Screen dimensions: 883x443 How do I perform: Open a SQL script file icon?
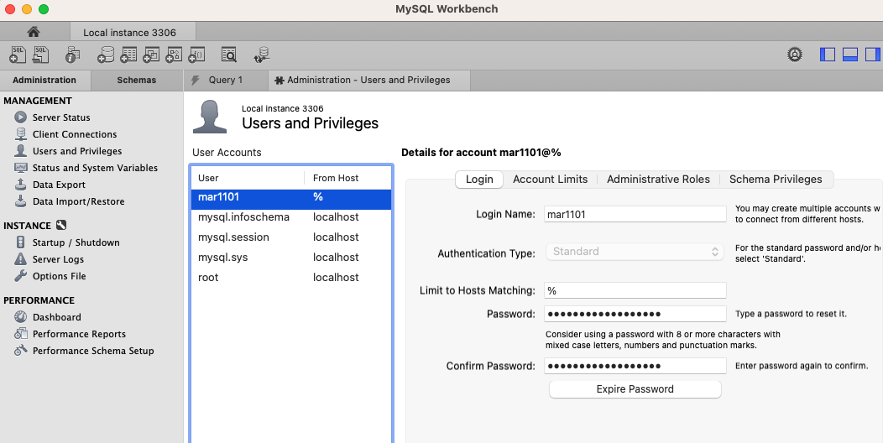click(x=40, y=55)
